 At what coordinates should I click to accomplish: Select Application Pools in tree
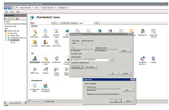click(x=10, y=26)
